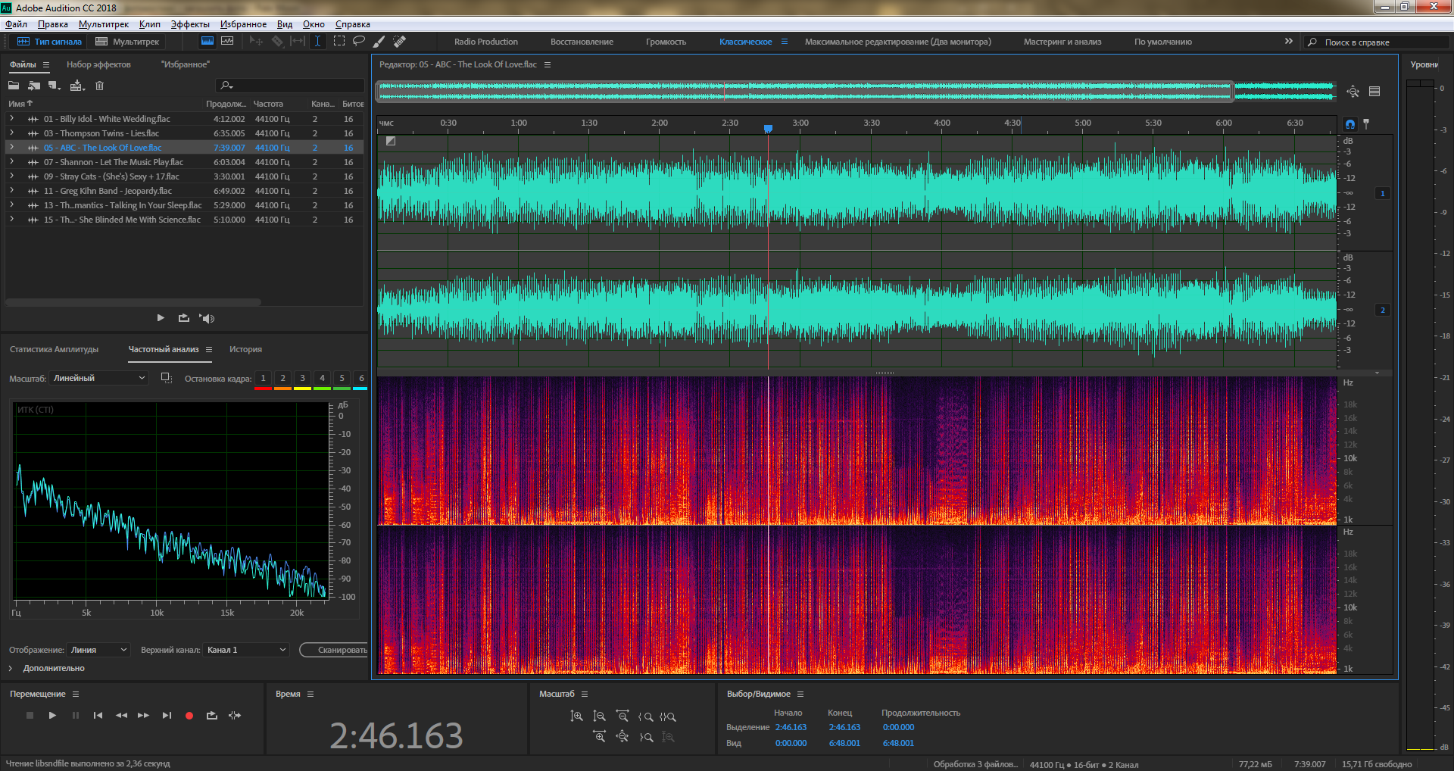Screen dimensions: 1454x771
Task: Toggle Skip Selection in Transport
Action: pyautogui.click(x=235, y=715)
